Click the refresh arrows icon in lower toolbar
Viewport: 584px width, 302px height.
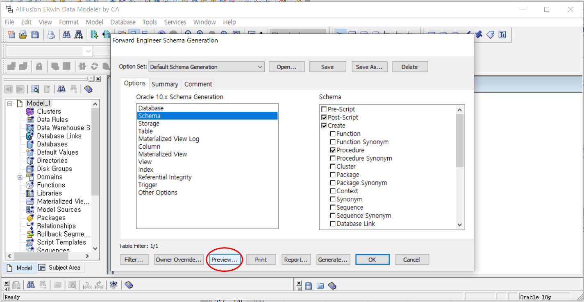[95, 66]
